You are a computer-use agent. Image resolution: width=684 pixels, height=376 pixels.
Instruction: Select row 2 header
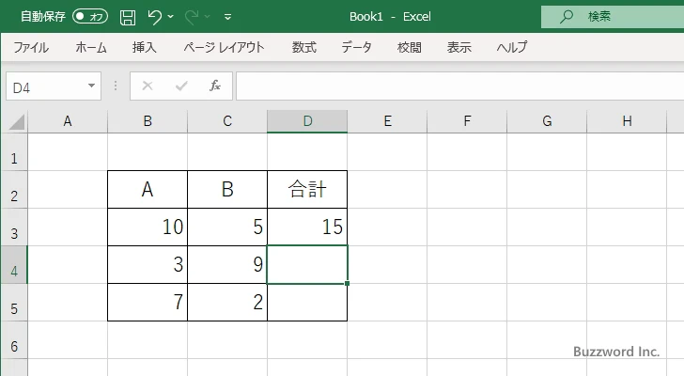[x=14, y=189]
